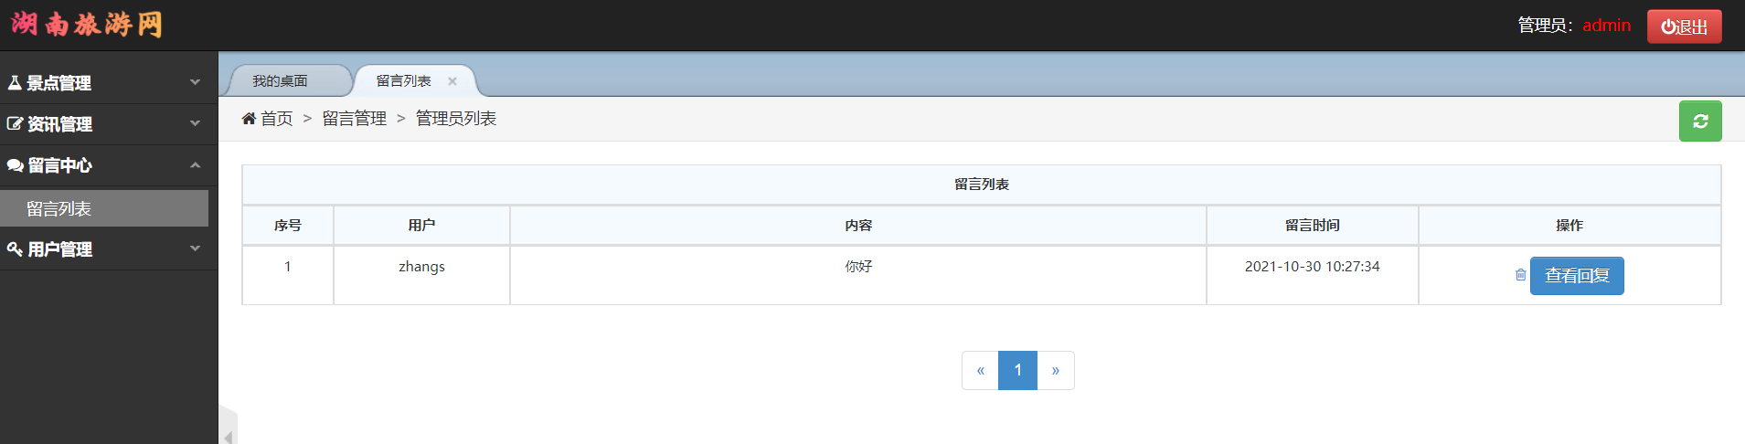The height and width of the screenshot is (444, 1745).
Task: Close the 留言列表 tab with its x icon
Action: 452,81
